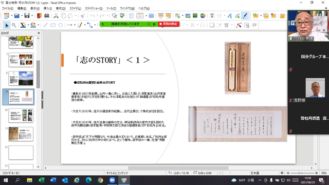Select the Curves and Polygons tool
The image size is (329, 185).
[80, 25]
